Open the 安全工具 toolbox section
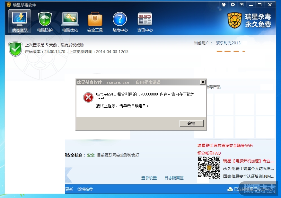This screenshot has height=198, width=281. pyautogui.click(x=95, y=22)
